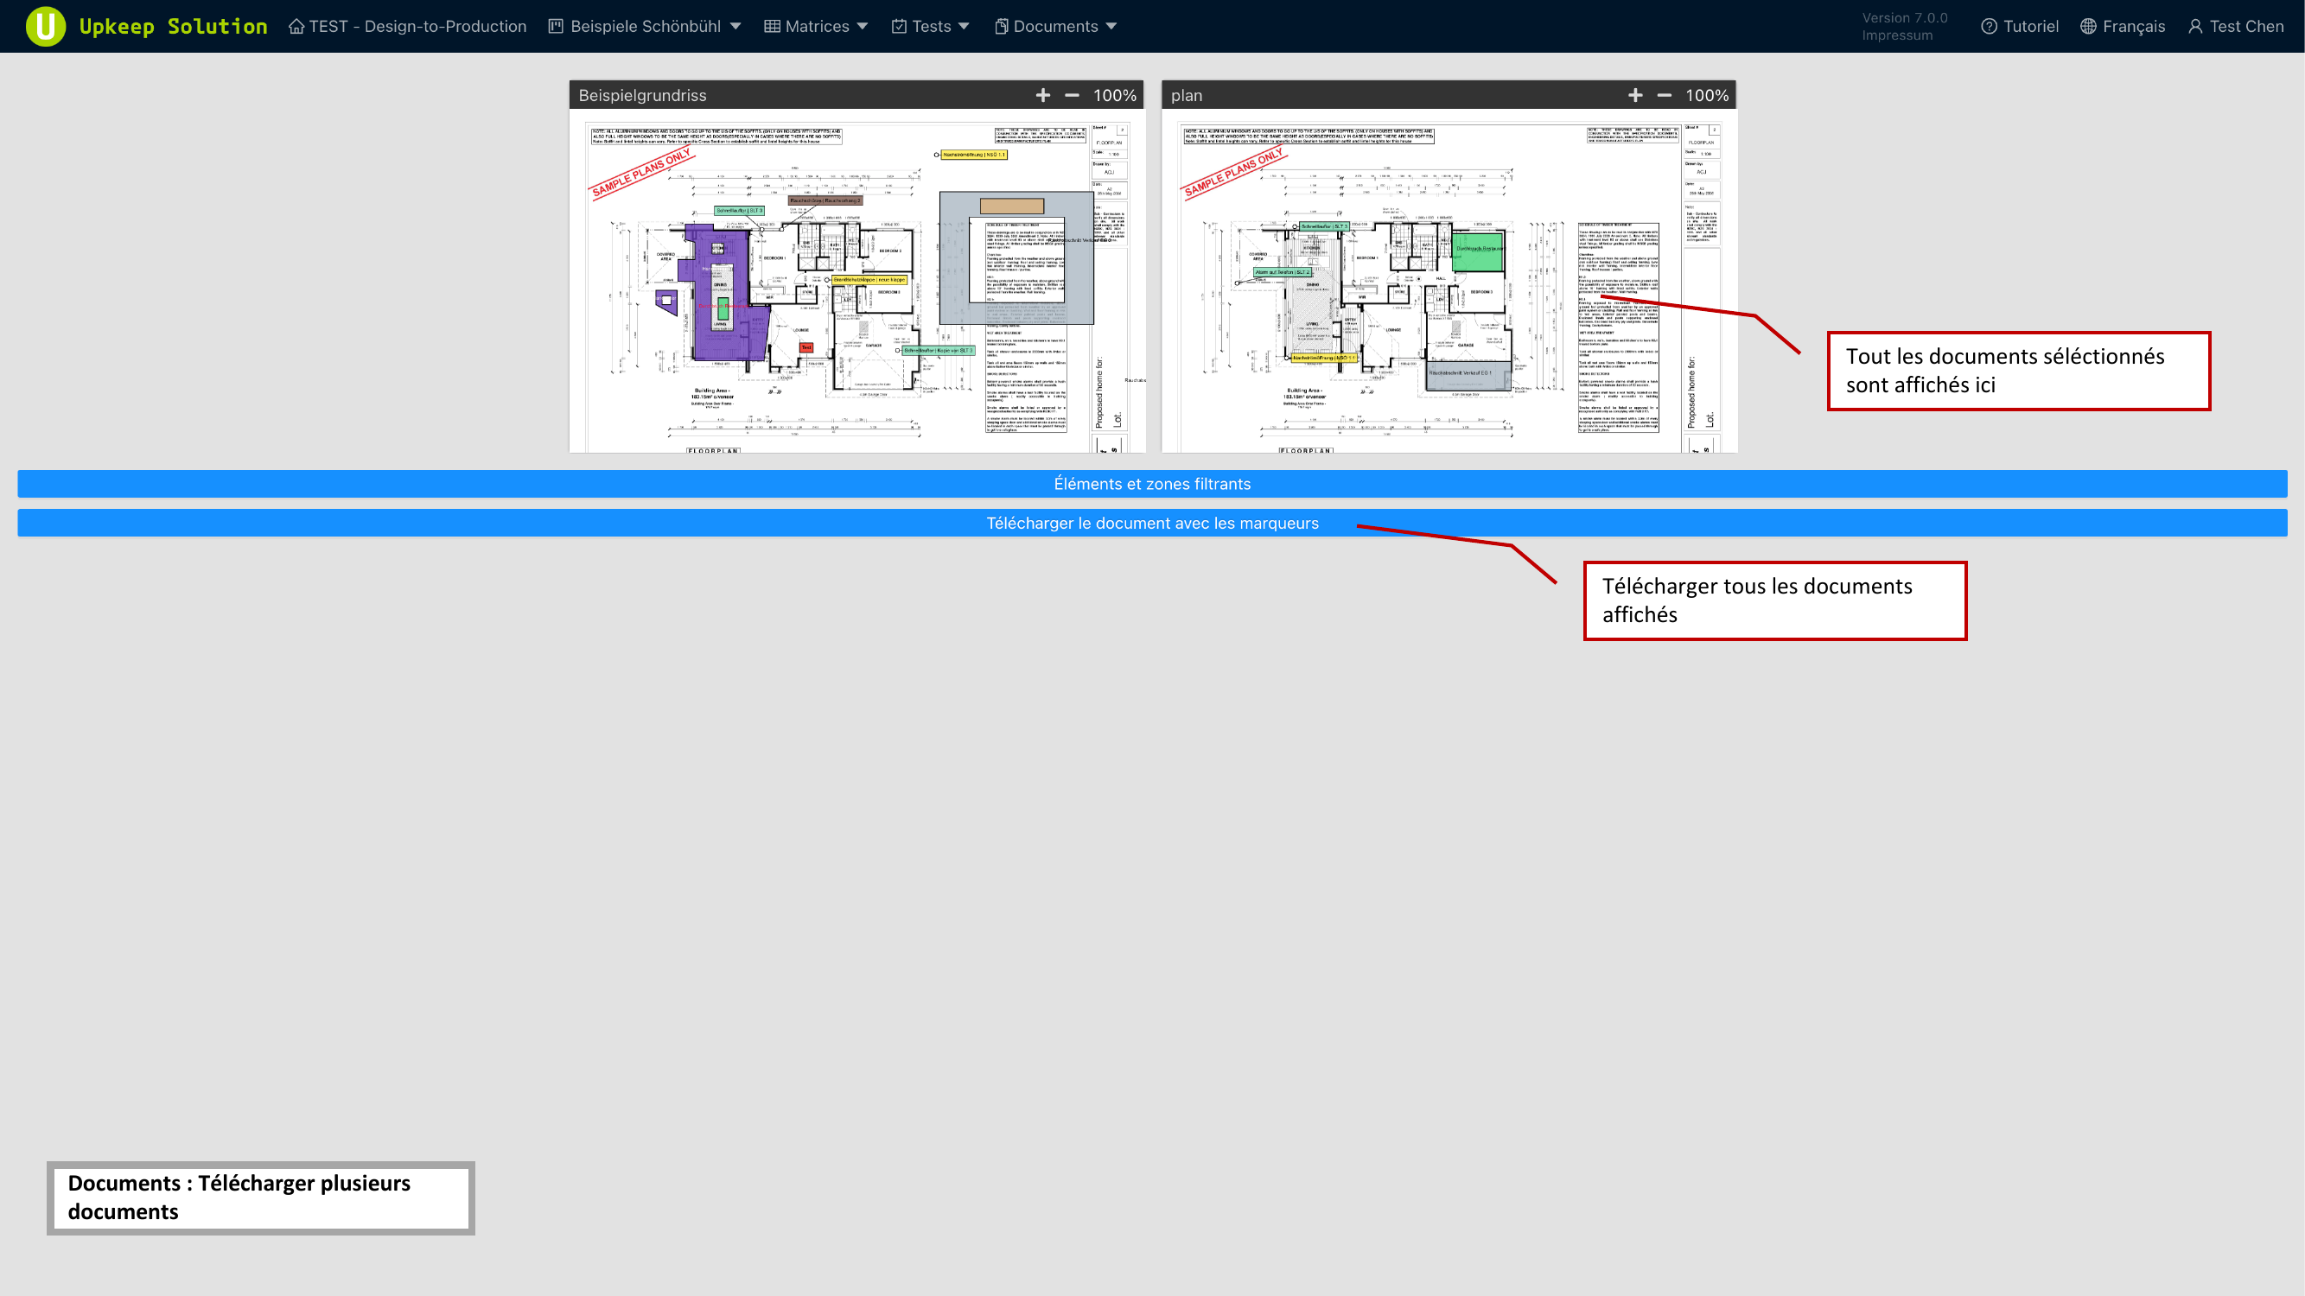Click the globe language icon
2305x1296 pixels.
(x=2087, y=26)
